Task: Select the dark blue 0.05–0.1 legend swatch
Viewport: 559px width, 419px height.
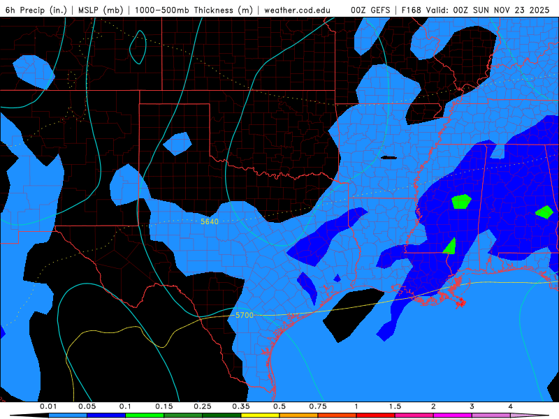Action: [106, 416]
